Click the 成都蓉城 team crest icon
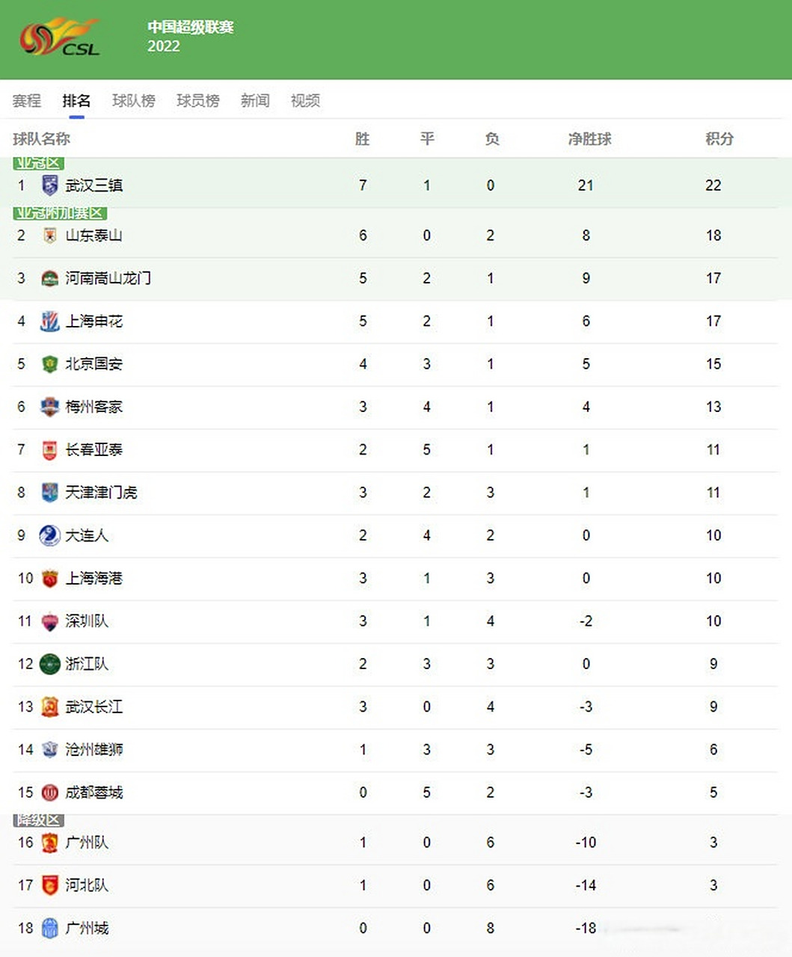This screenshot has height=957, width=792. pyautogui.click(x=50, y=793)
